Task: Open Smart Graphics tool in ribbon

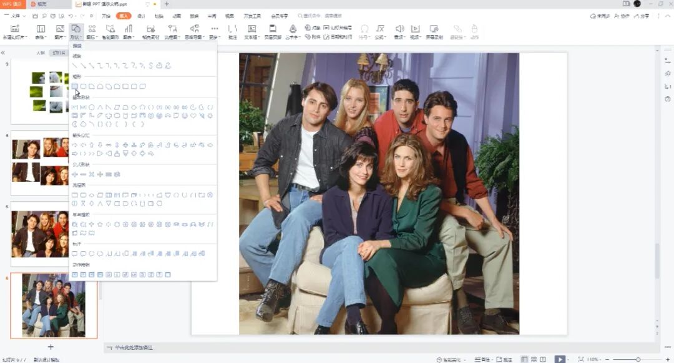Action: tap(110, 32)
